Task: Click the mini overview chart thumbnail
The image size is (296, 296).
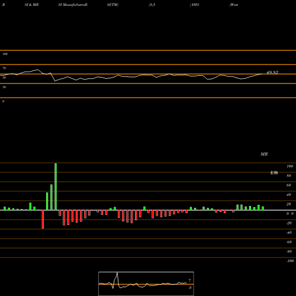Action: pos(146,284)
